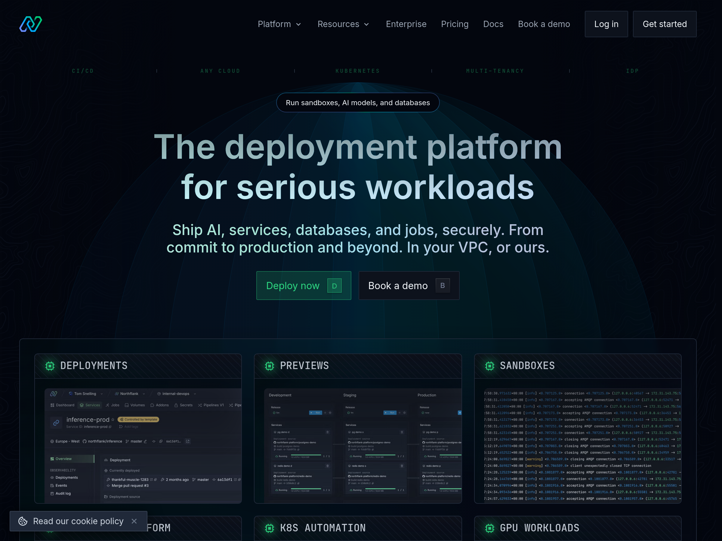The width and height of the screenshot is (722, 541).
Task: Dismiss the cookie policy banner
Action: tap(134, 521)
